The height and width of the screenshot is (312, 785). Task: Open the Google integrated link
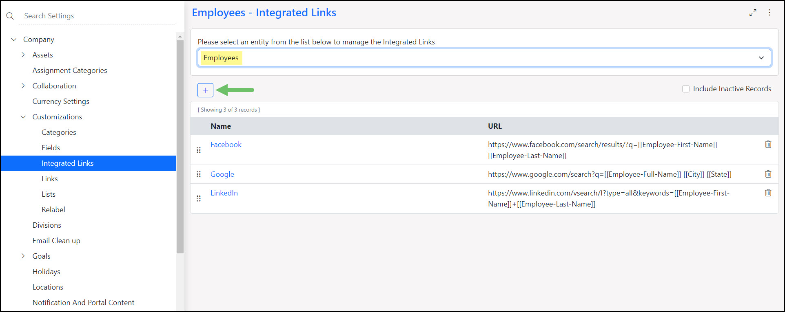point(222,174)
